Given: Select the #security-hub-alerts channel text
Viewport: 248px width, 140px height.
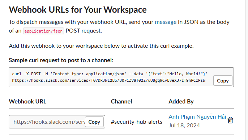Looking at the screenshot, I should 137,122.
